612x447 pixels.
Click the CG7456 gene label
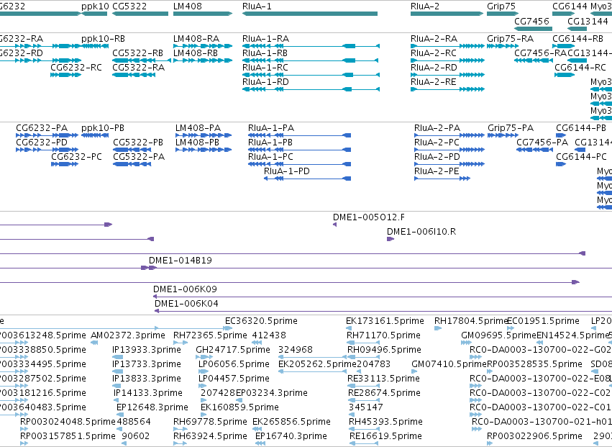click(x=531, y=21)
